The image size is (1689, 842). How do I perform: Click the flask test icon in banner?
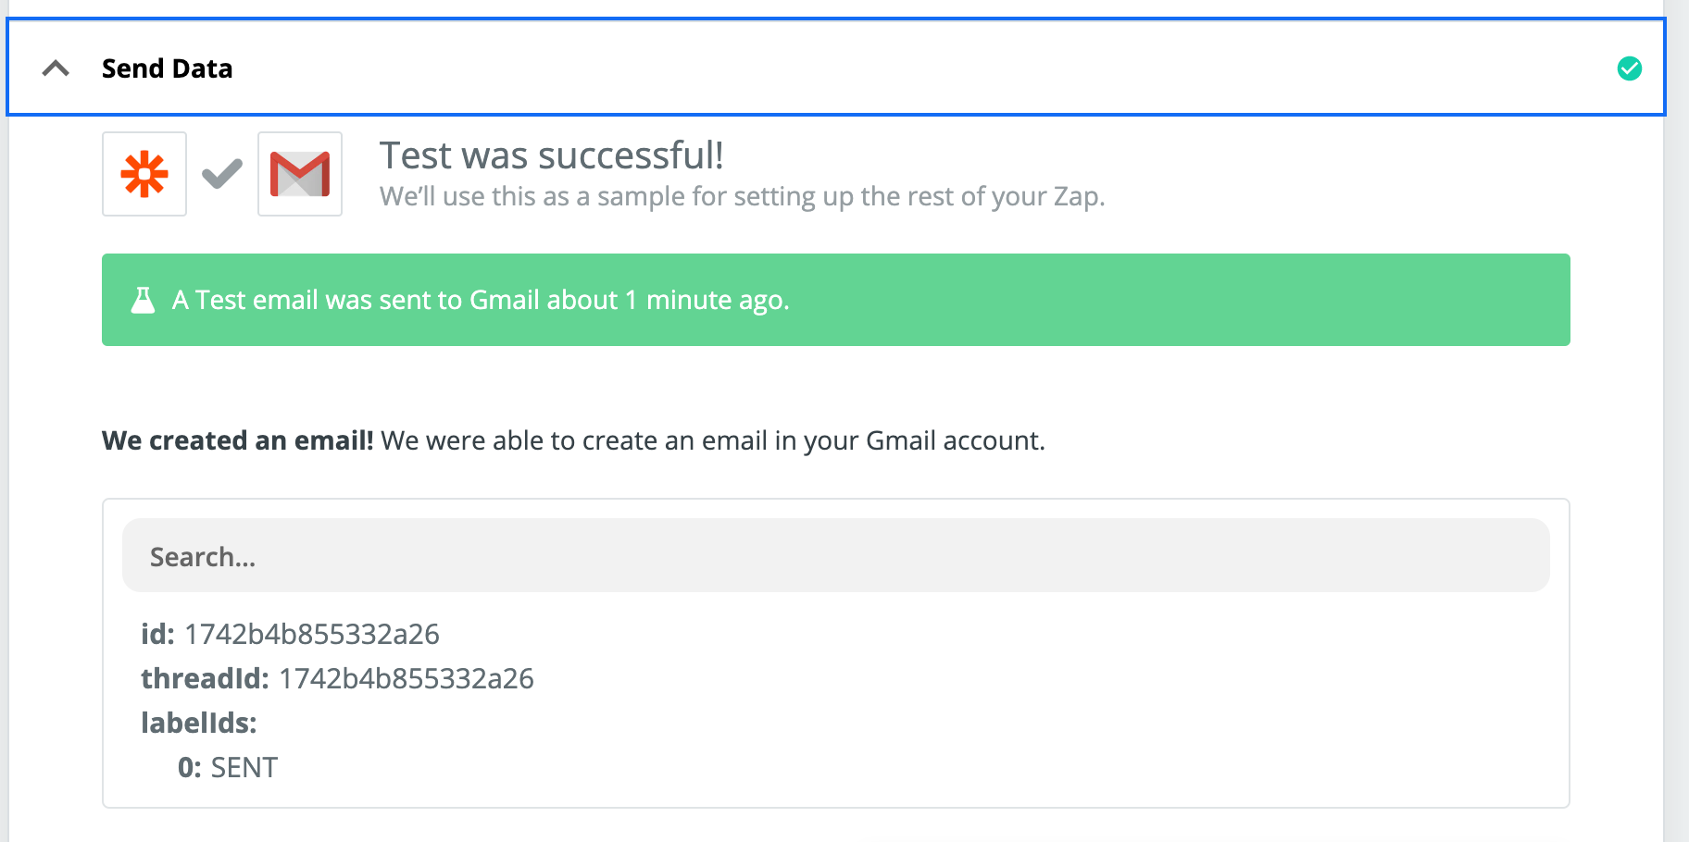click(143, 300)
